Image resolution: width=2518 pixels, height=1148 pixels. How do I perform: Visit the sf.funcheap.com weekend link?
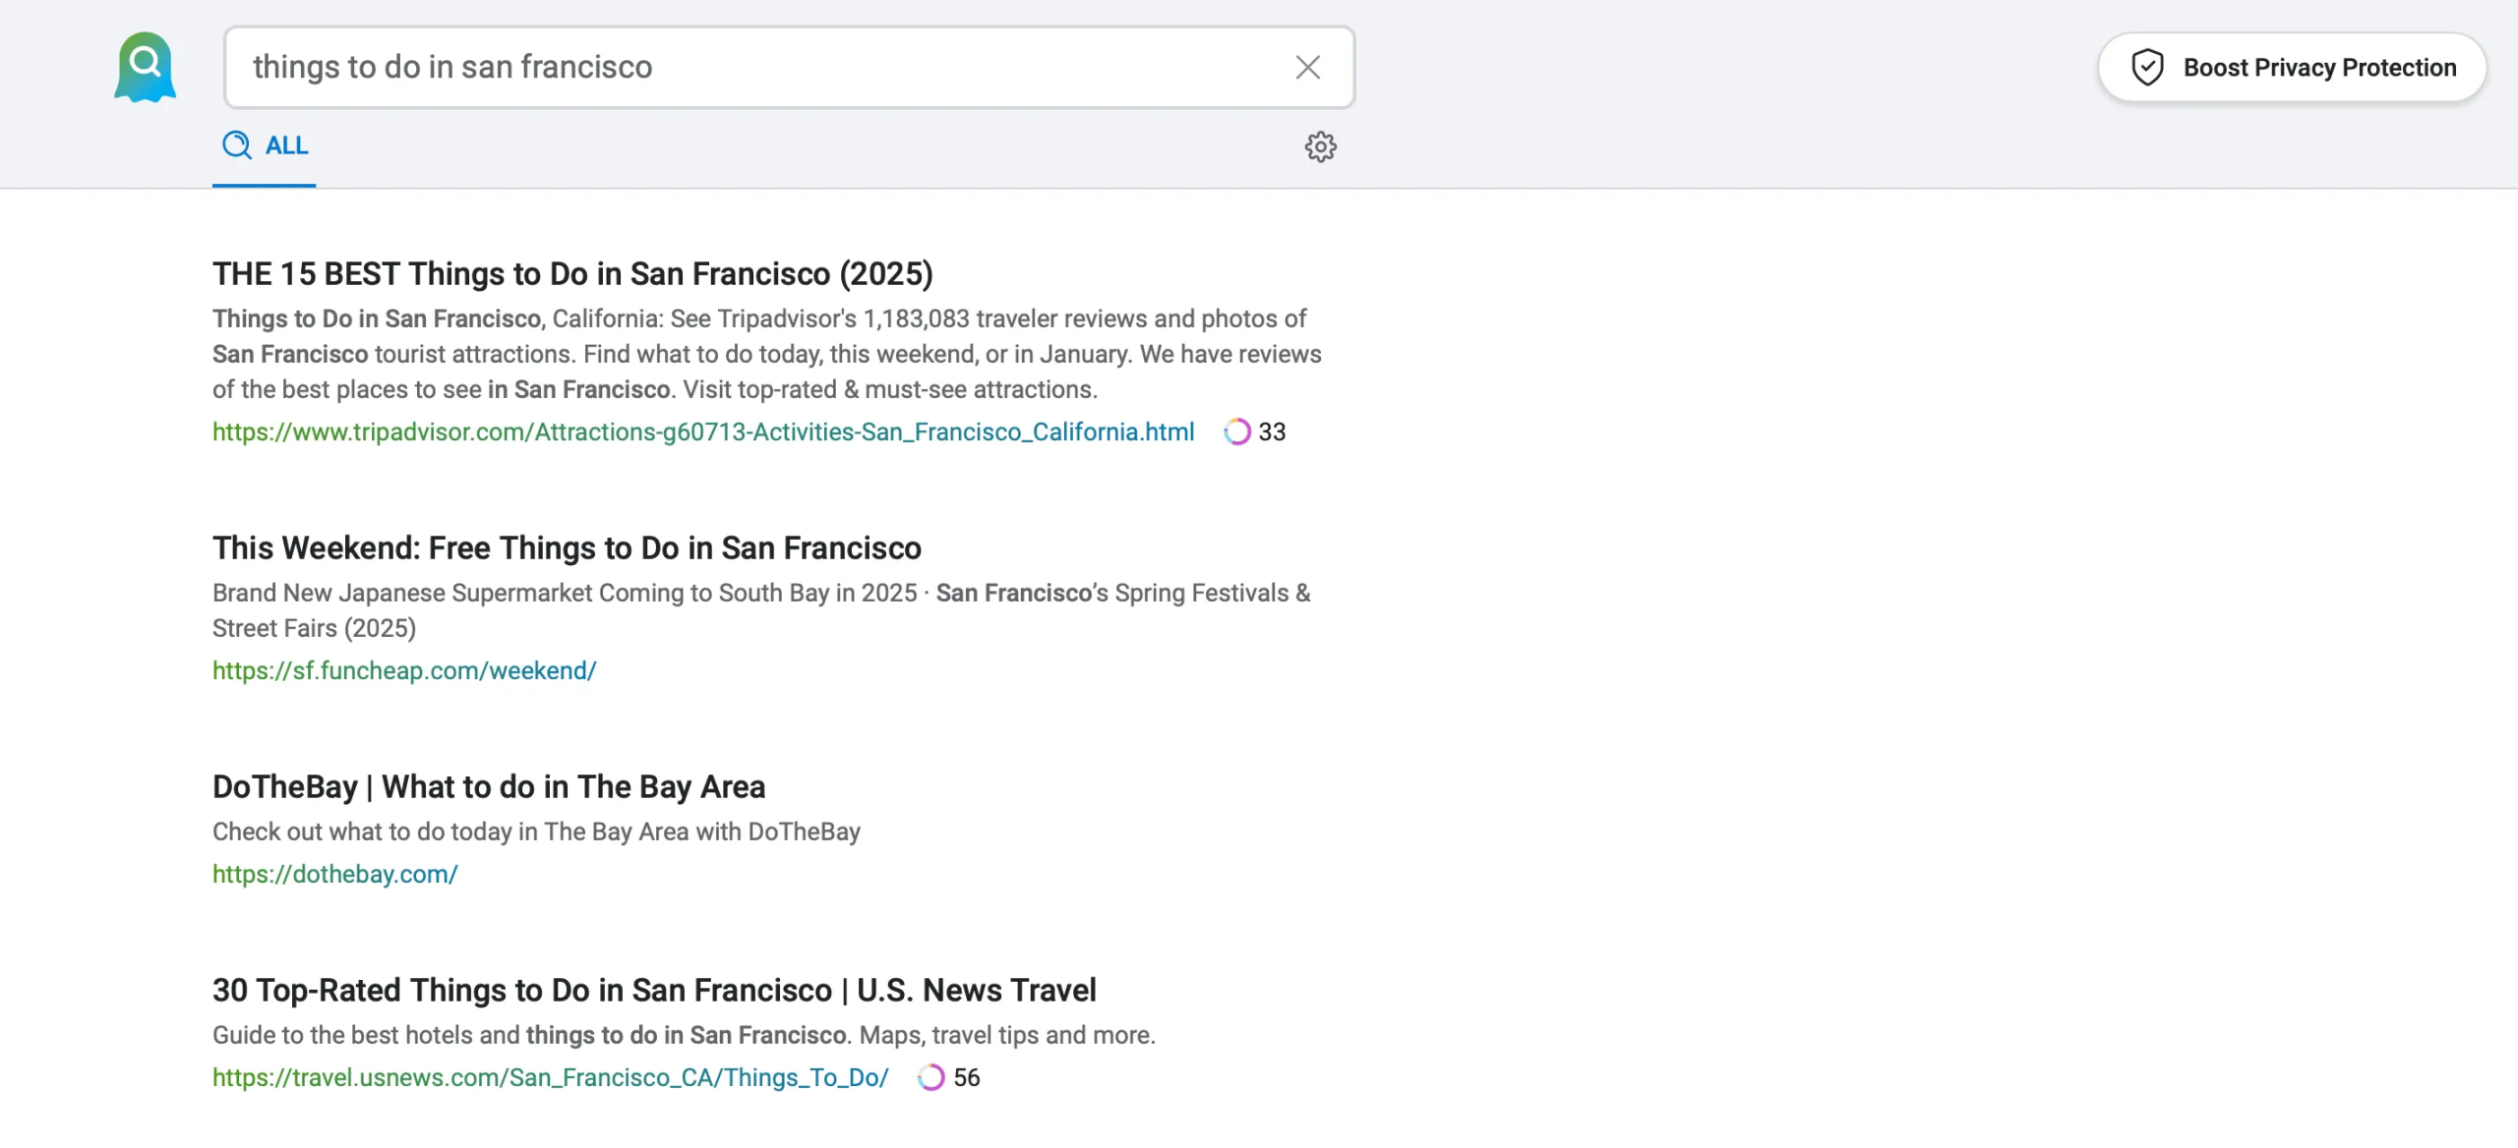pos(403,669)
